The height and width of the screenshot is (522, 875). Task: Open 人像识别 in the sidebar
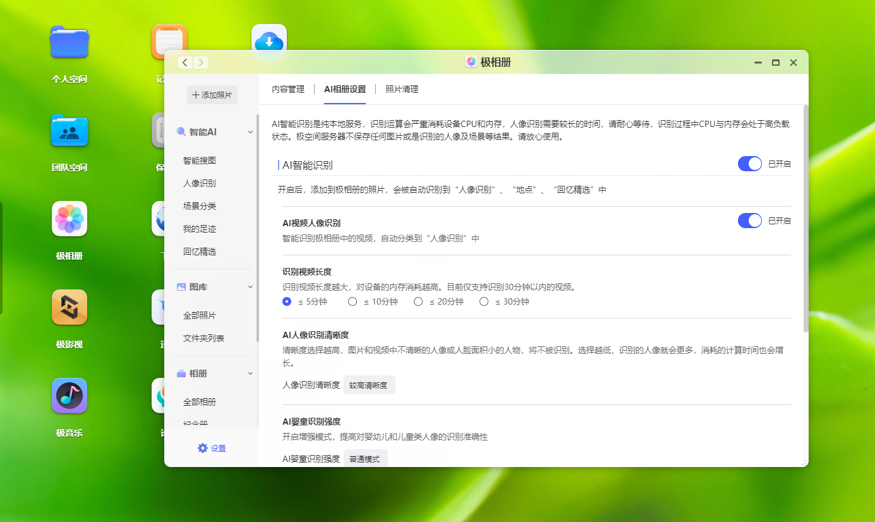[x=200, y=183]
